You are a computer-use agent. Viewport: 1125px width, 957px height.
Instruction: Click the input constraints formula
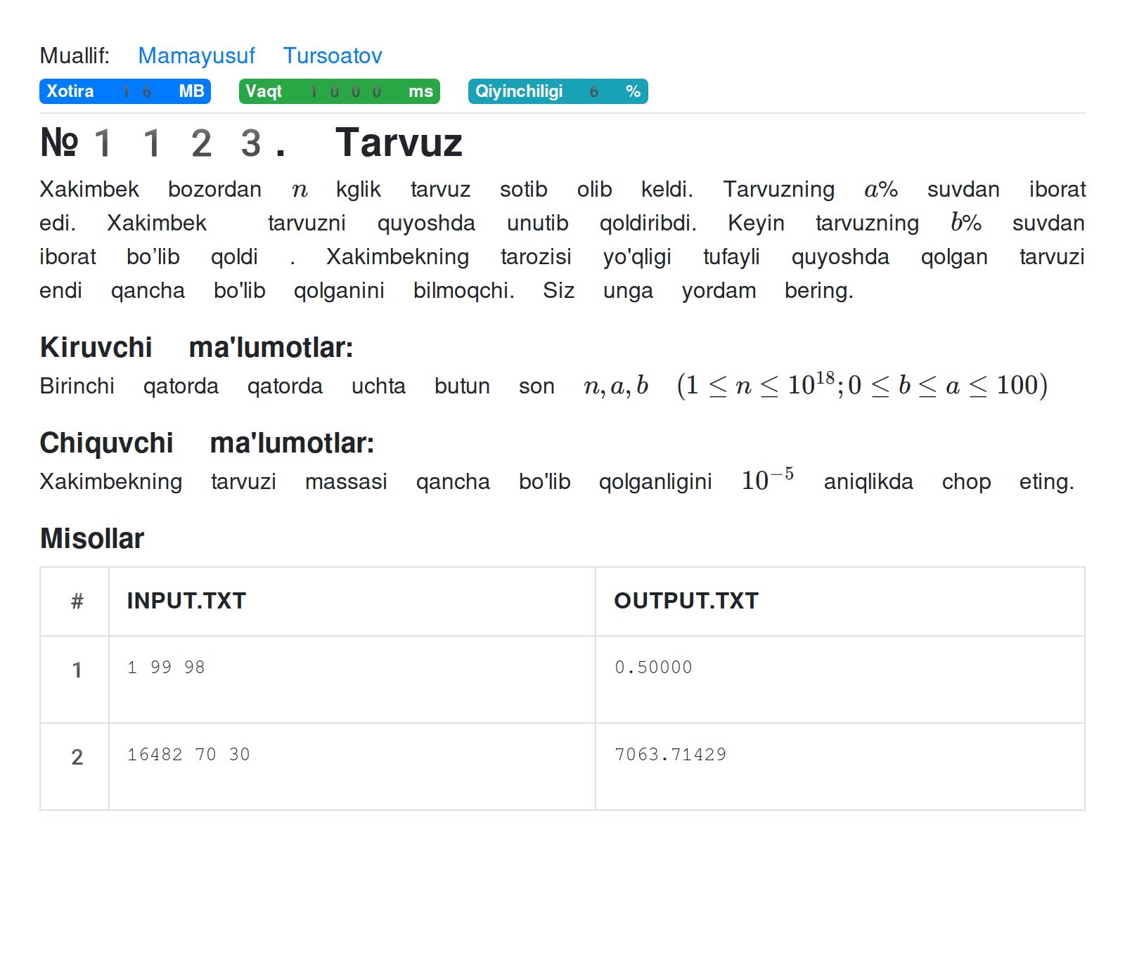coord(861,385)
